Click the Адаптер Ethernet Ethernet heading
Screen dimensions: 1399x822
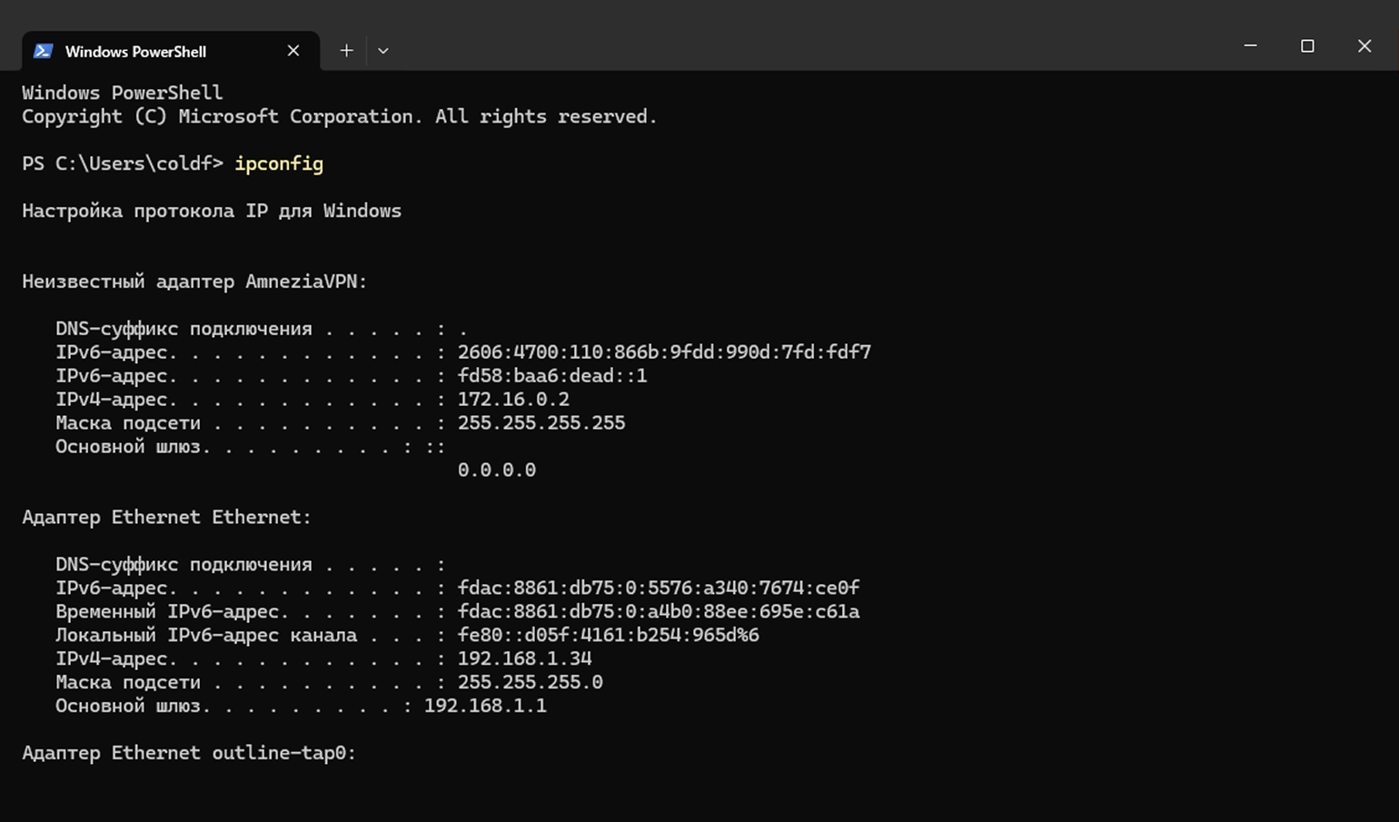click(166, 518)
